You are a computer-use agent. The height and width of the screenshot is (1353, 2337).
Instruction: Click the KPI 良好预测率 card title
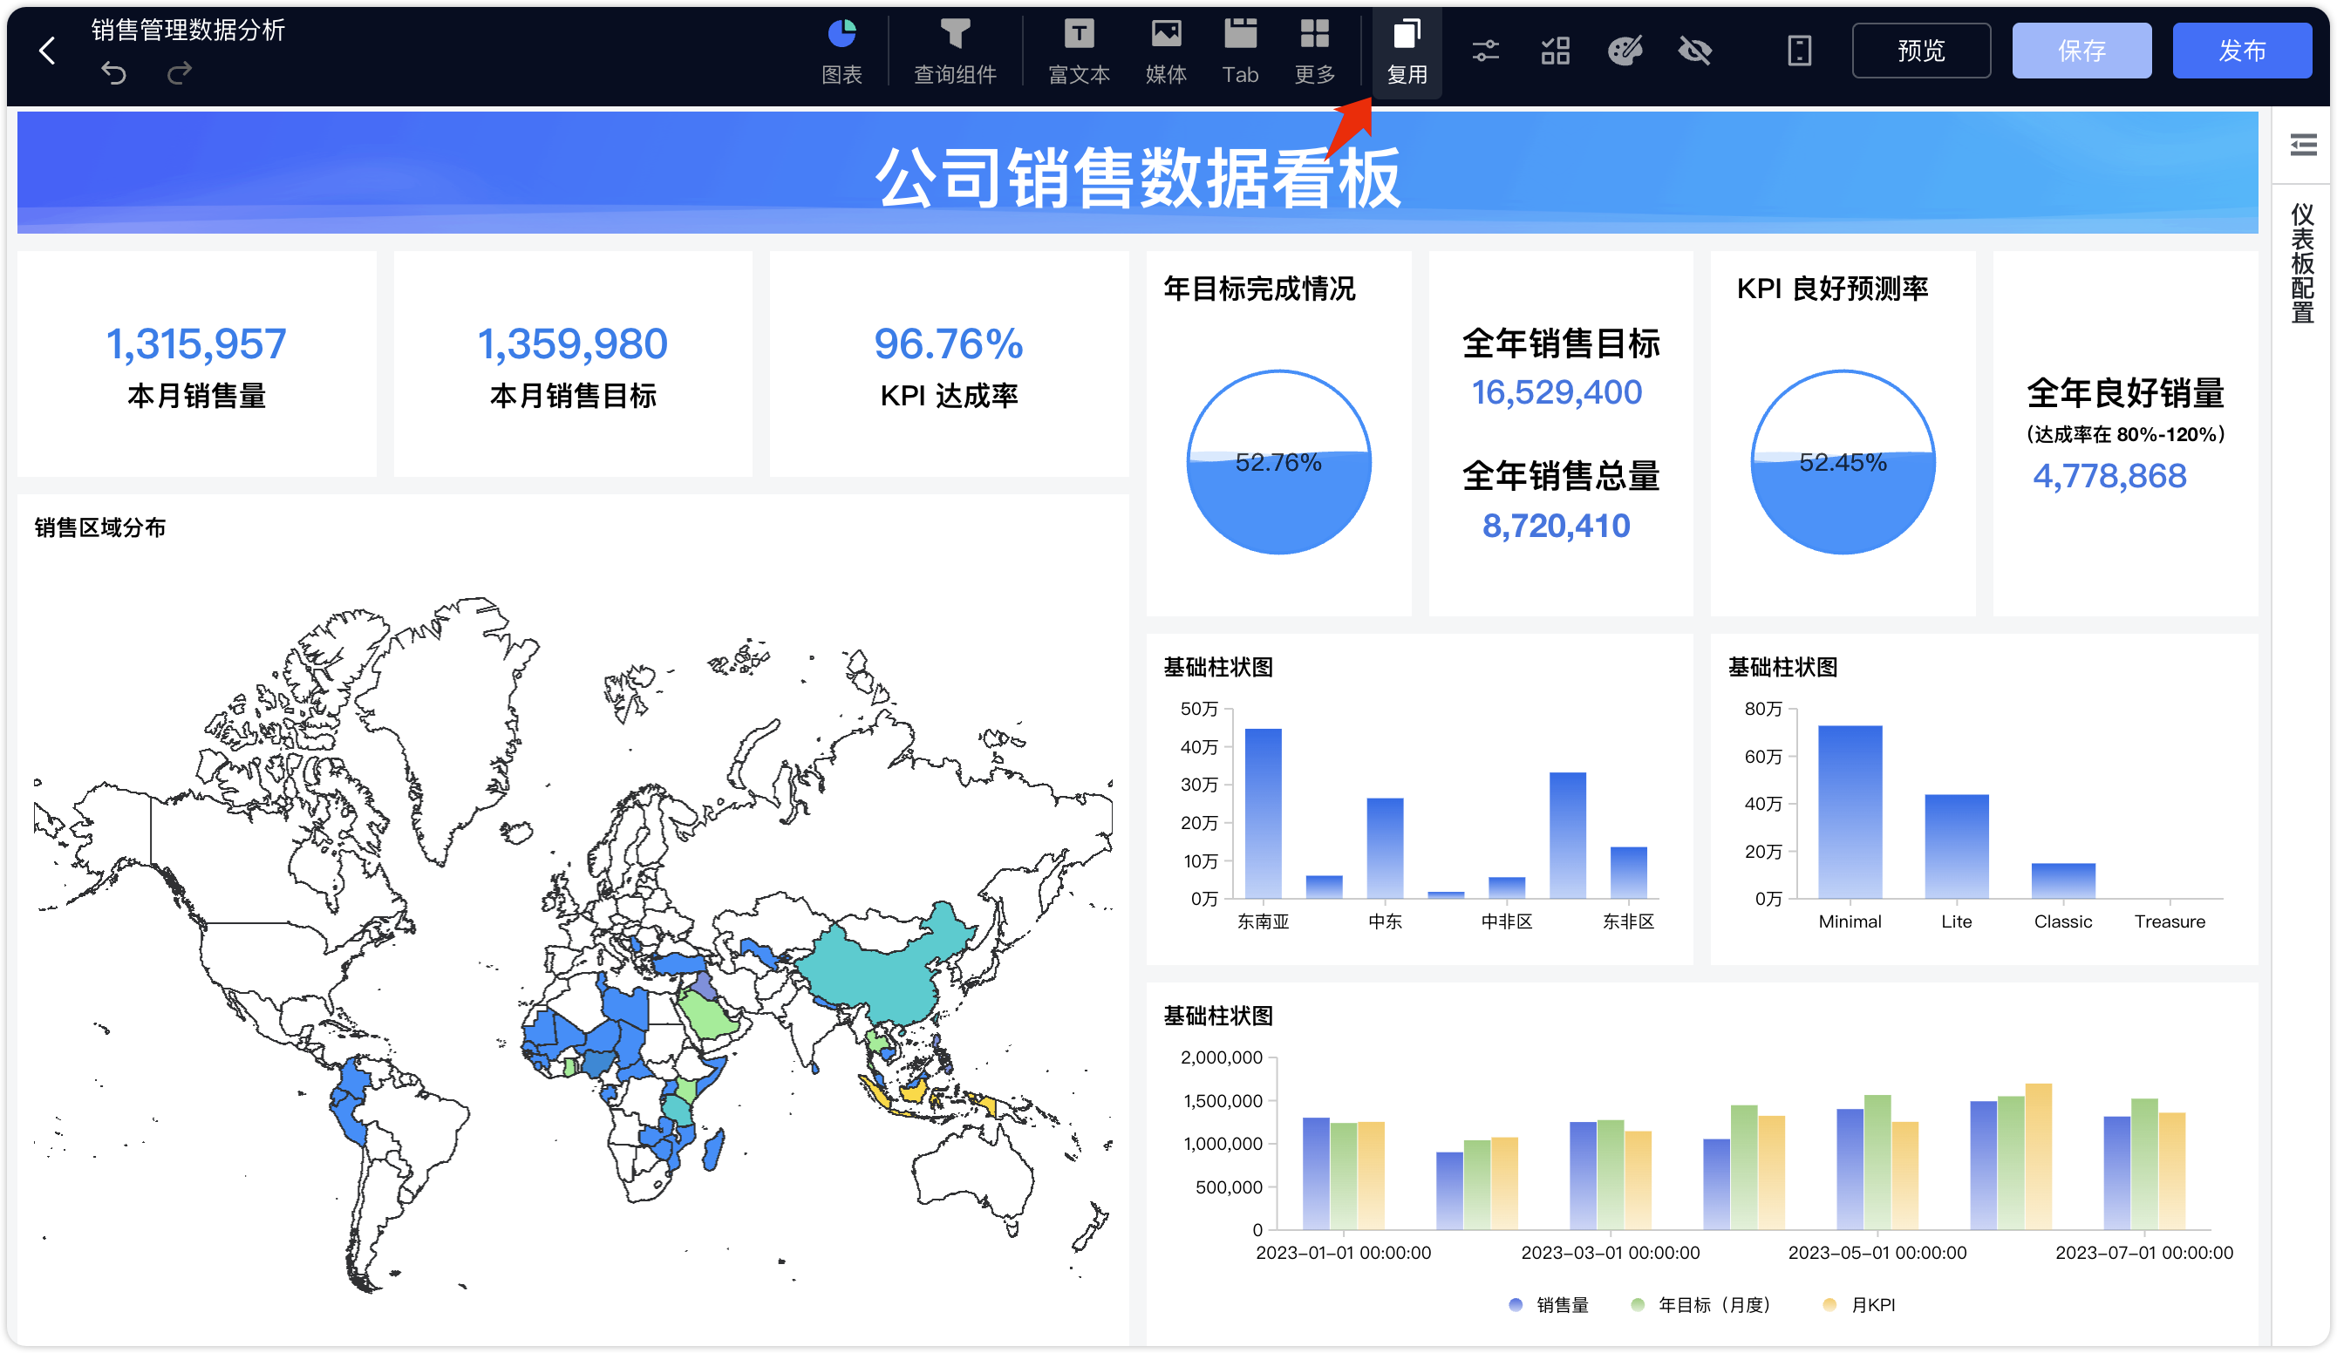1831,289
